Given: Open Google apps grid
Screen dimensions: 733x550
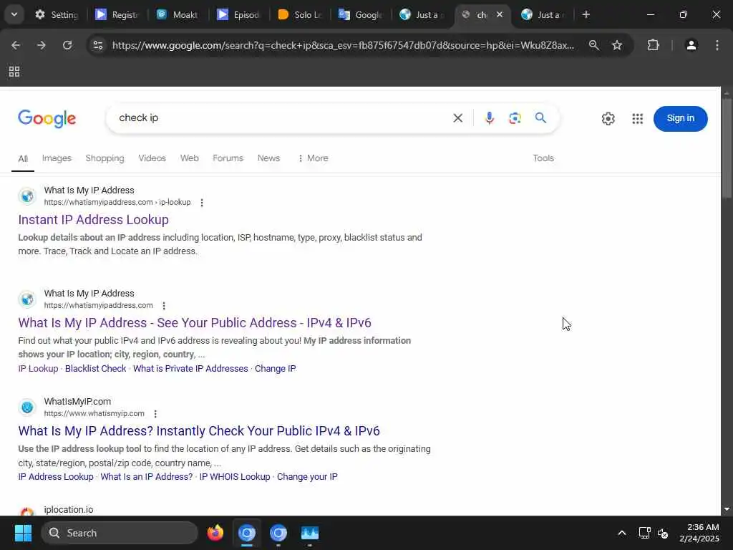Looking at the screenshot, I should click(x=637, y=119).
